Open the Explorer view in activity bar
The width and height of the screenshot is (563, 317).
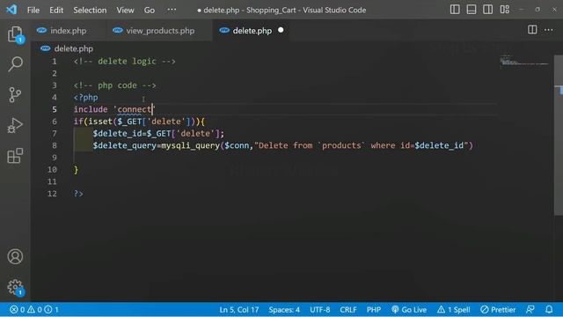click(x=15, y=34)
